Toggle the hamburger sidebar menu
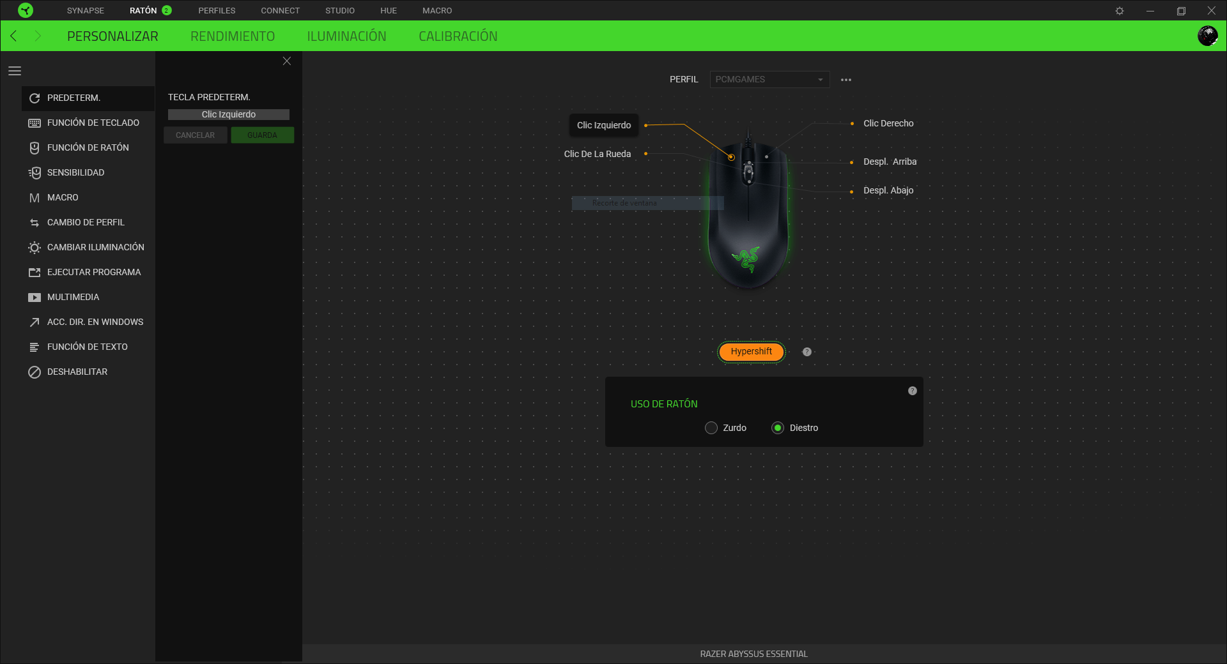 click(x=15, y=71)
